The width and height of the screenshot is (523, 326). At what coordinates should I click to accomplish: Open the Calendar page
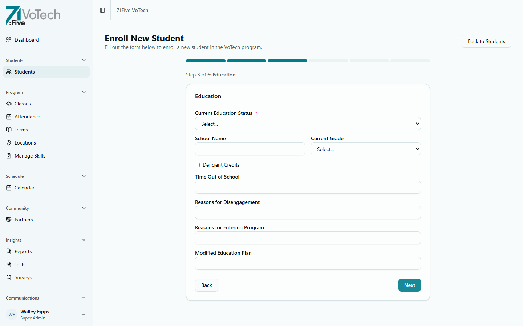click(x=24, y=188)
